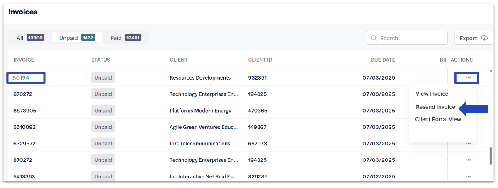Click invoice number 5510092
This screenshot has height=188, width=498.
(24, 127)
